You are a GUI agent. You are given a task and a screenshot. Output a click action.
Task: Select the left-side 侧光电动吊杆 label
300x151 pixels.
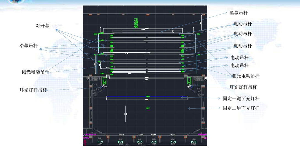pyautogui.click(x=35, y=72)
